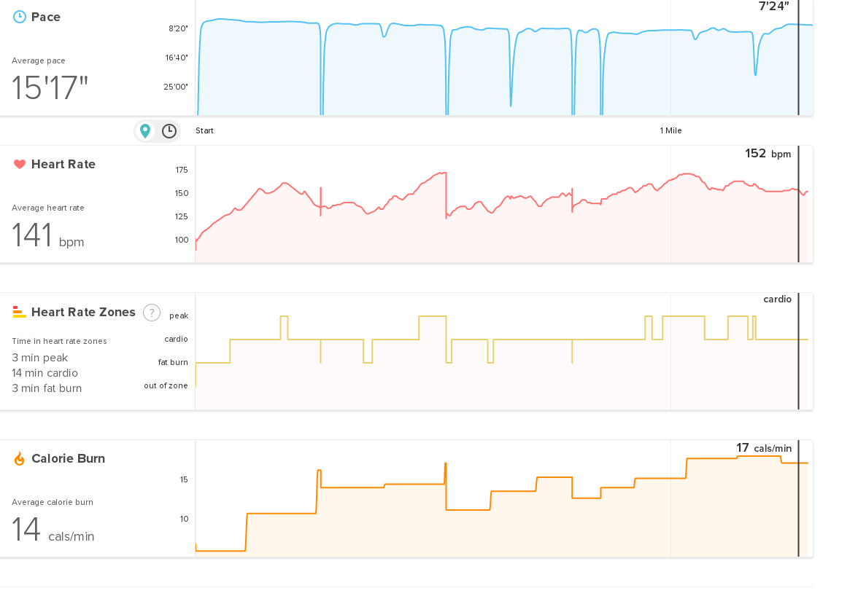Click the 'Average pace' label
This screenshot has height=596, width=858.
pos(38,60)
